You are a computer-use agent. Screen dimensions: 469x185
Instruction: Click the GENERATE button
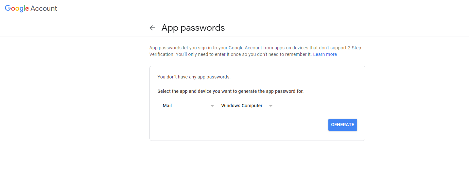tap(342, 125)
